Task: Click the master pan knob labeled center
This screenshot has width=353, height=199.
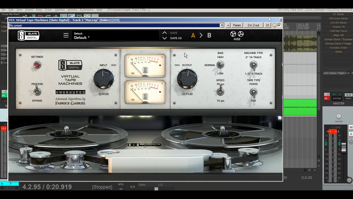Action: (339, 116)
